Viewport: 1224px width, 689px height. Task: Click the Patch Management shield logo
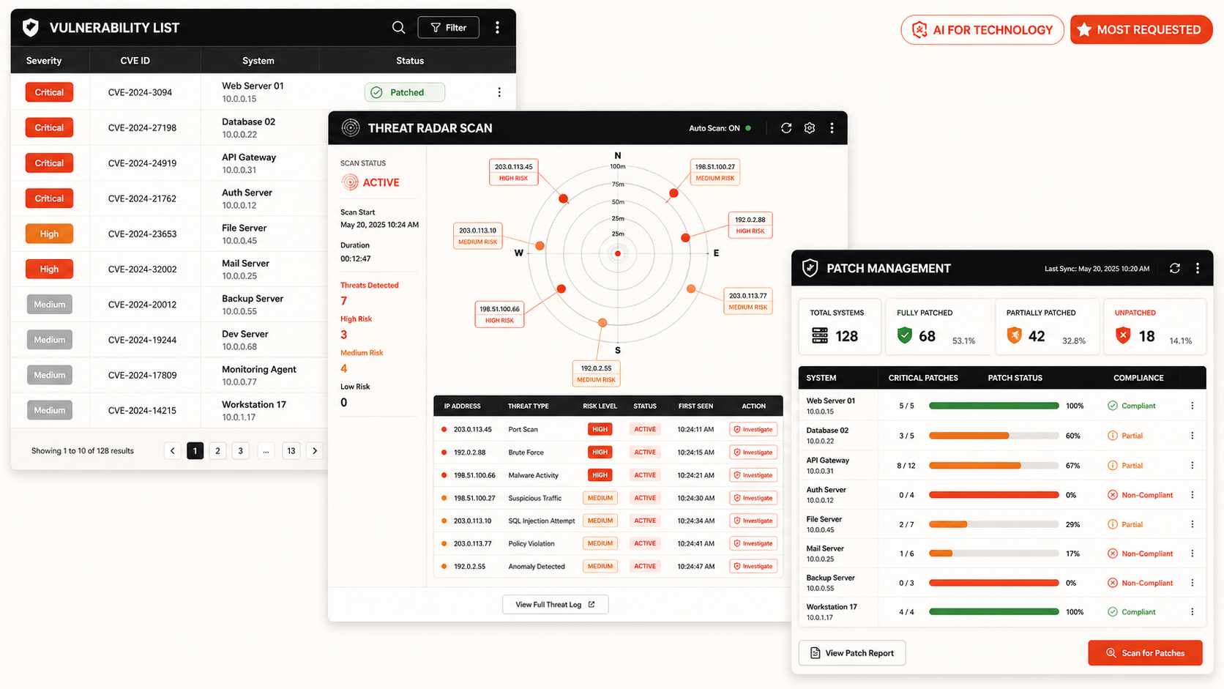810,268
